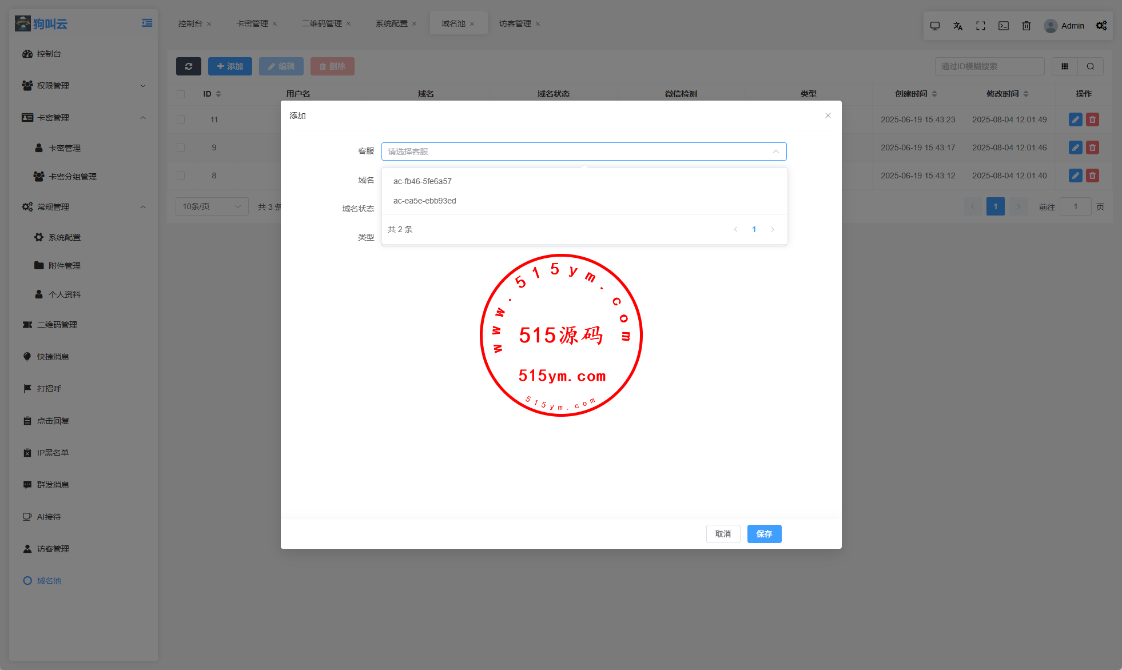Open the column grid view icon
The width and height of the screenshot is (1122, 670).
pyautogui.click(x=1065, y=66)
